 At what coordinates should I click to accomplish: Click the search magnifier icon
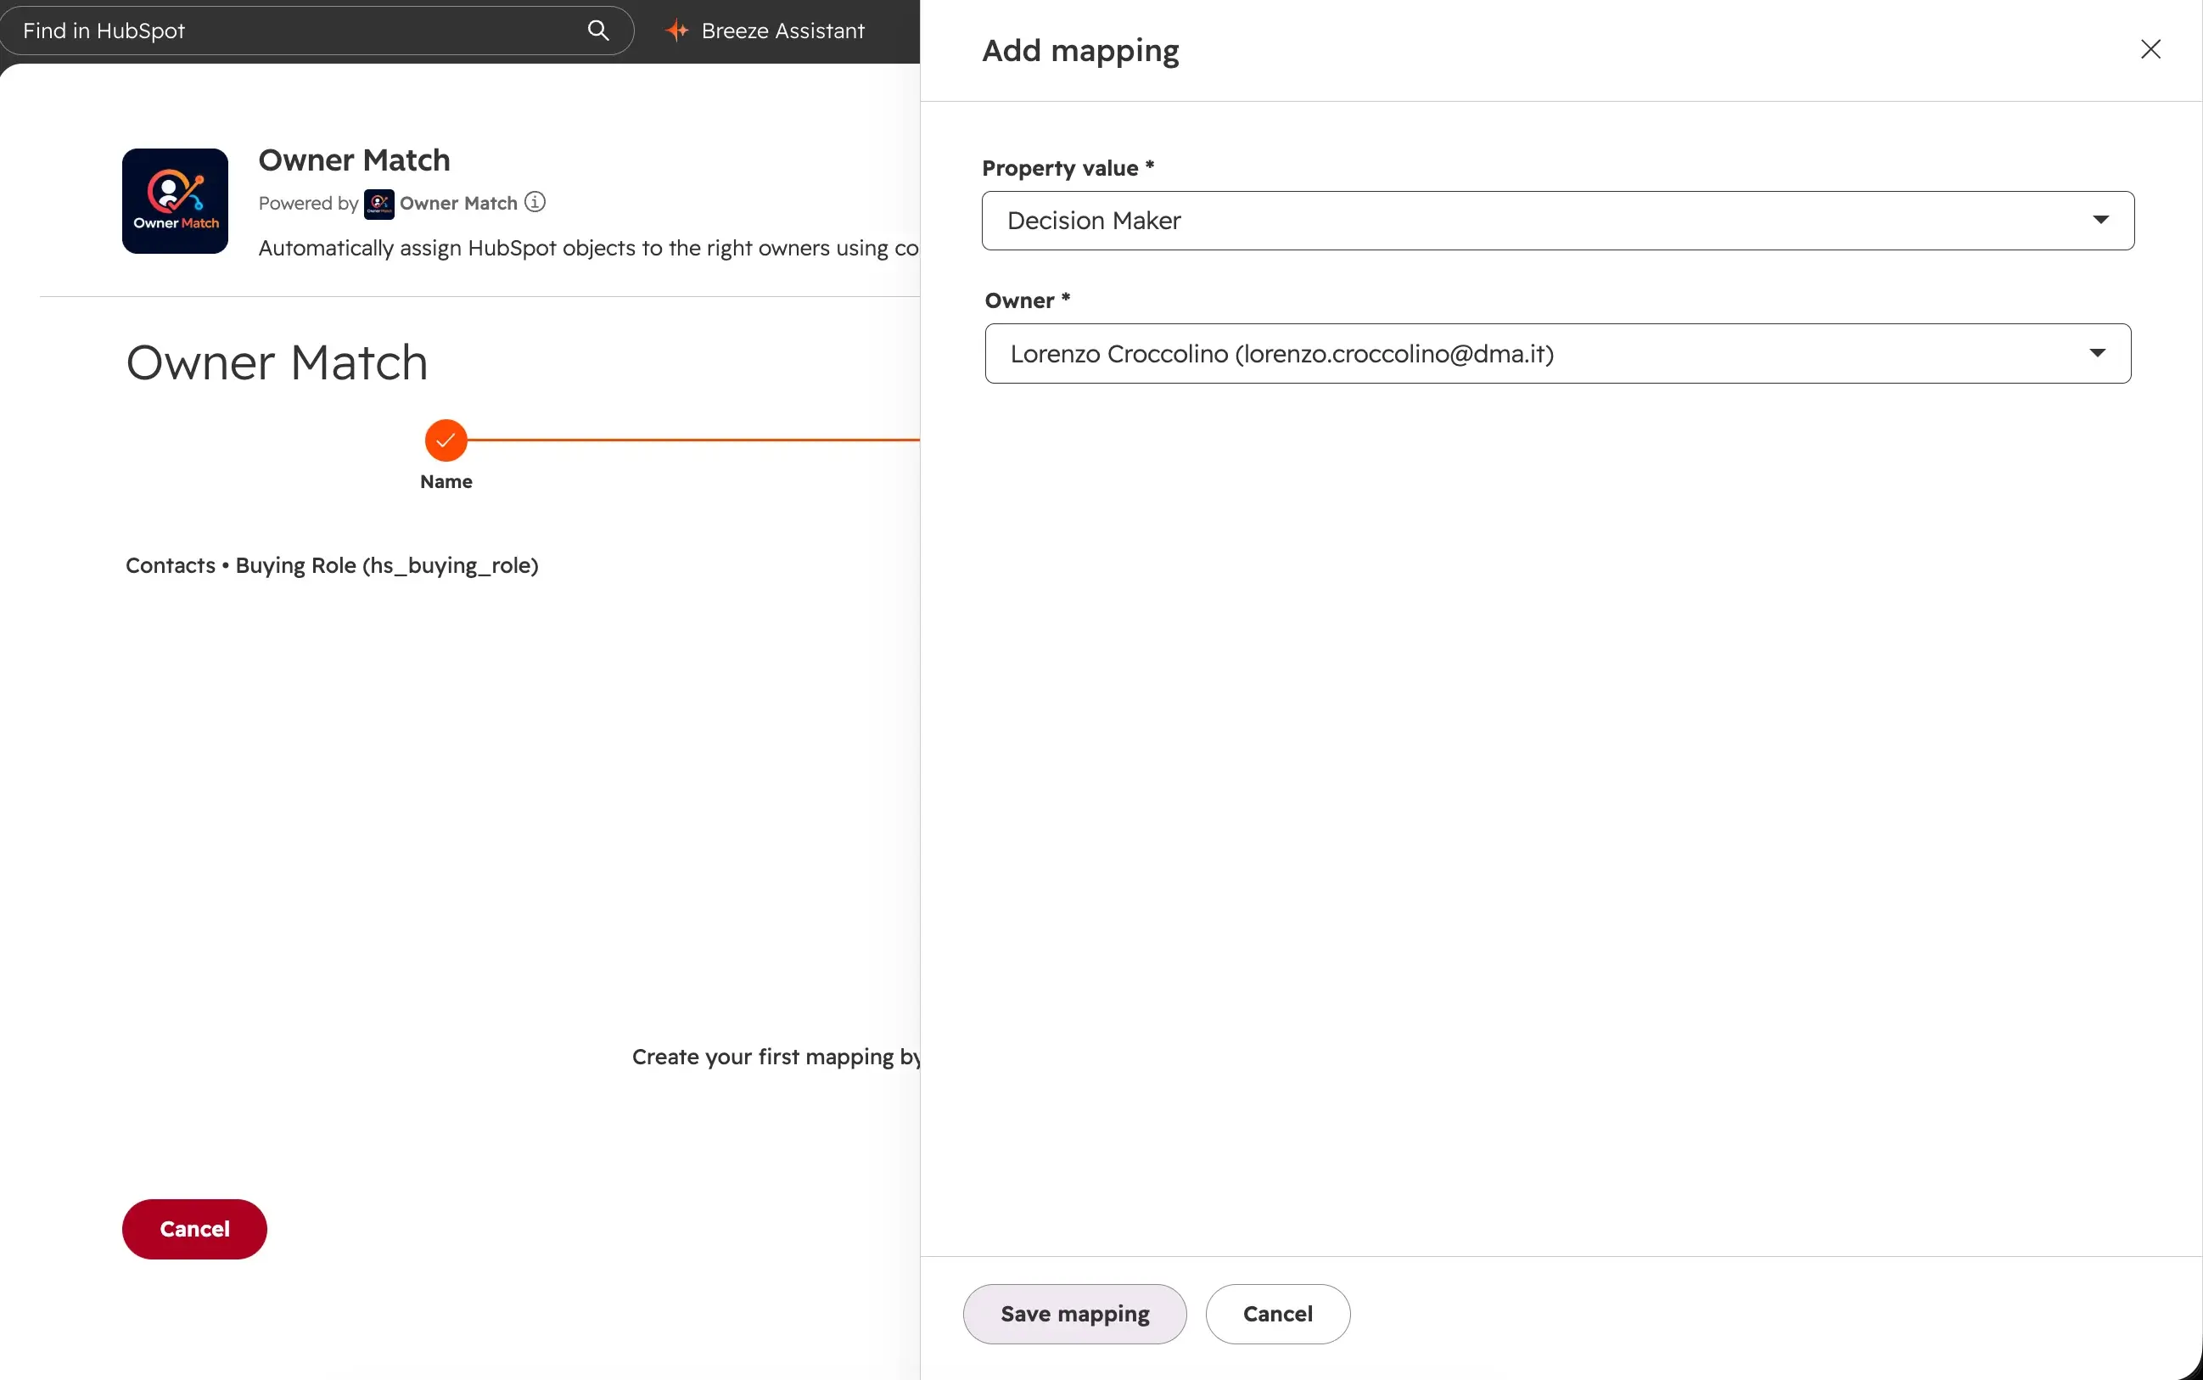coord(597,30)
